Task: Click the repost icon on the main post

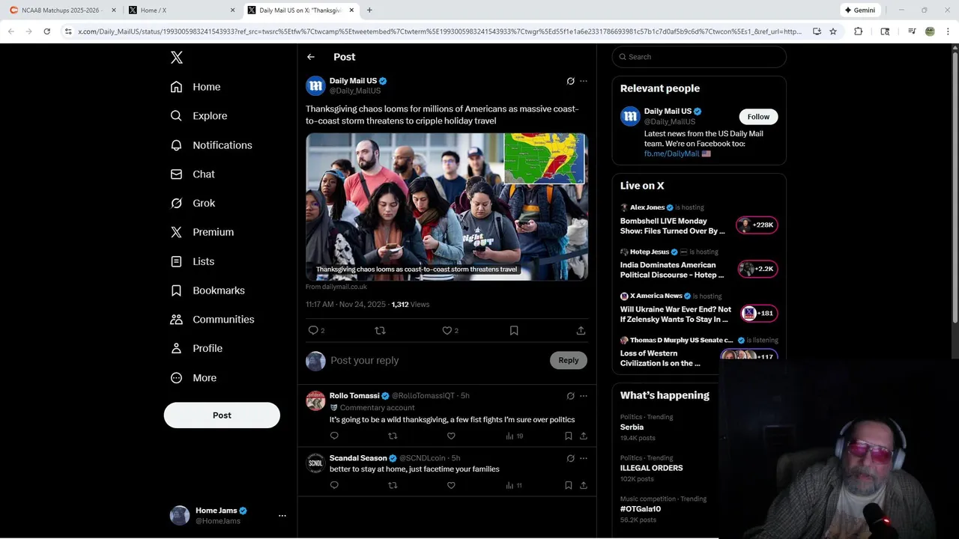Action: point(380,330)
